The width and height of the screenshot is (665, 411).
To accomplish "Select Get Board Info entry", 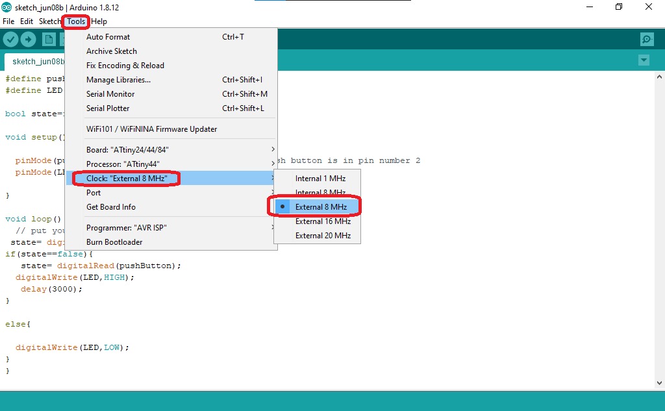I will 171,207.
